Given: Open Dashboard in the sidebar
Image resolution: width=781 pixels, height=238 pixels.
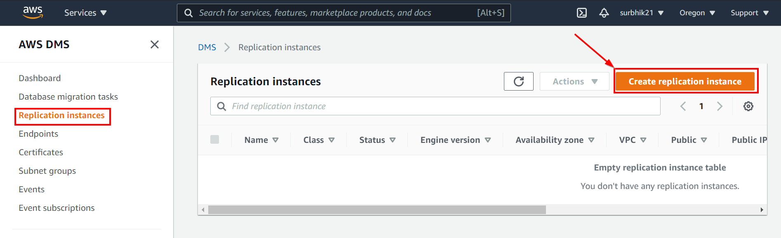Looking at the screenshot, I should point(40,78).
